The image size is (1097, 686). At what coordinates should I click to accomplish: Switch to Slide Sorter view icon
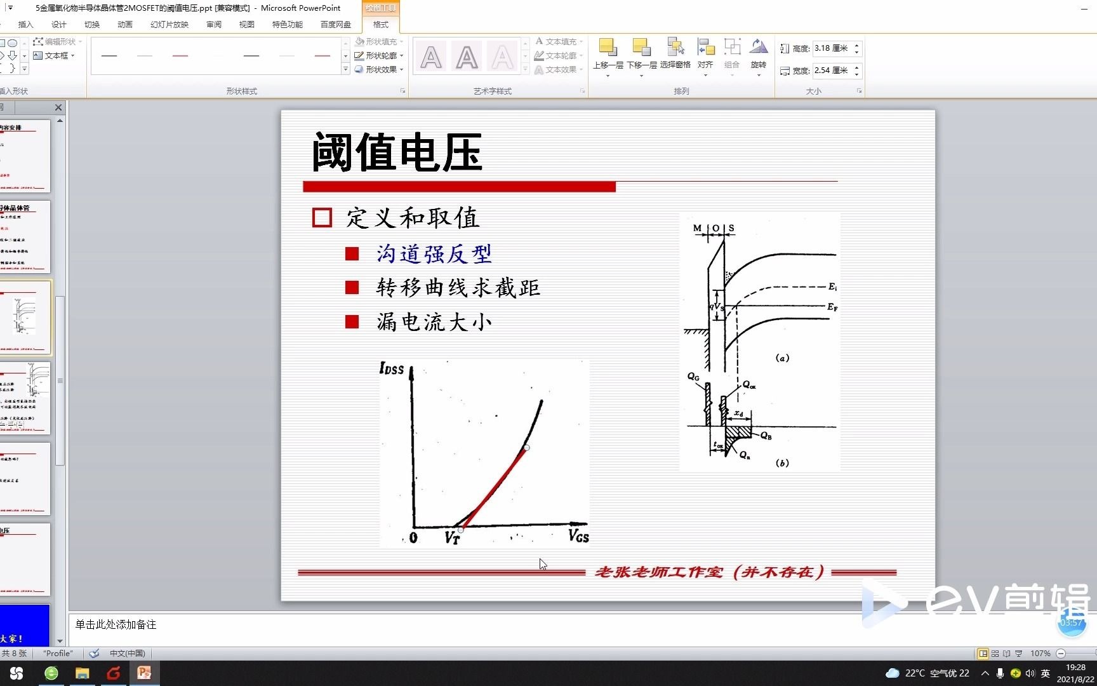pyautogui.click(x=995, y=653)
